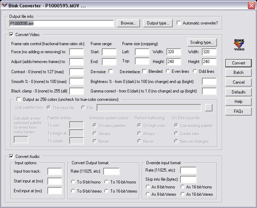Image resolution: width=257 pixels, height=208 pixels.
Task: Click the cropping Width field showing 320
Action: (x=174, y=52)
